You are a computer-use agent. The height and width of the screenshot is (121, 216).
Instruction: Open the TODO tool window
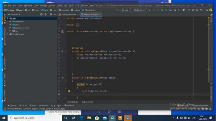23,106
